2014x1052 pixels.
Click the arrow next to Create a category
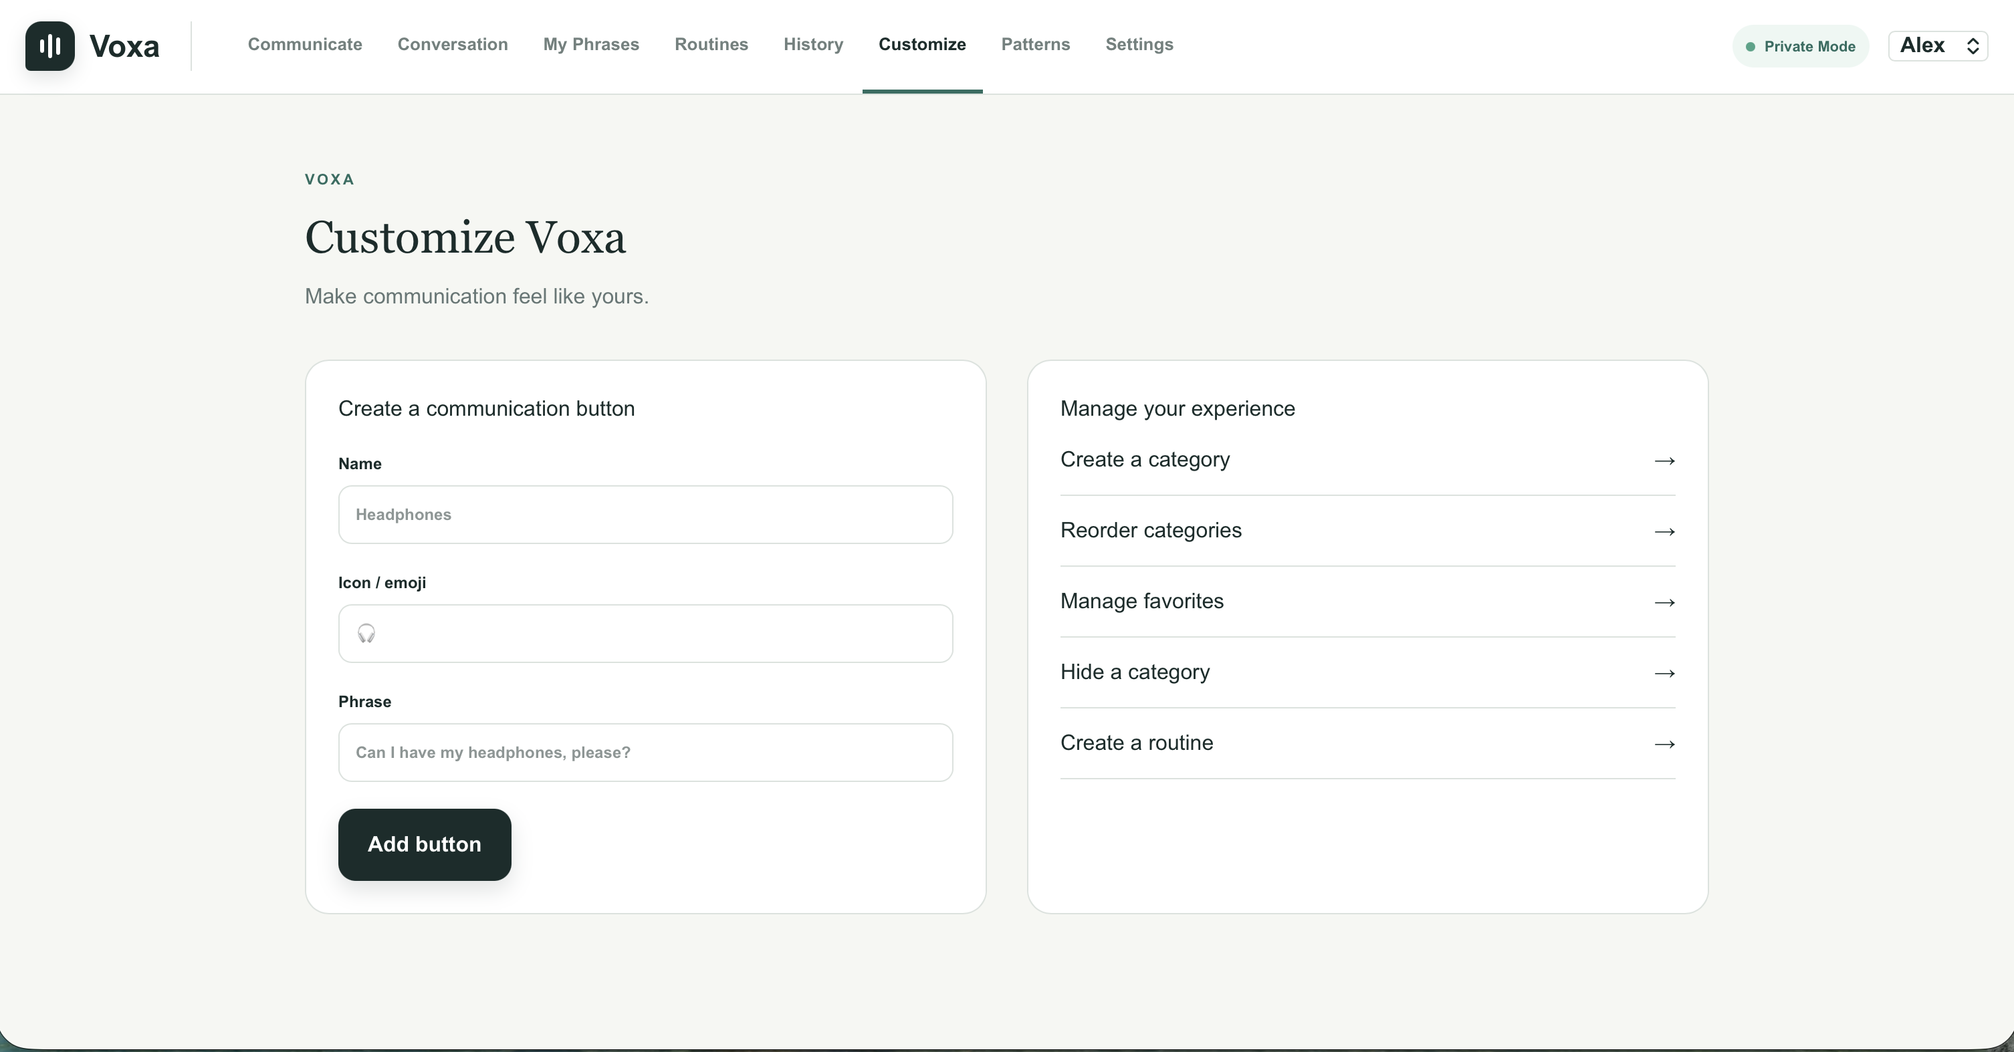(x=1664, y=461)
